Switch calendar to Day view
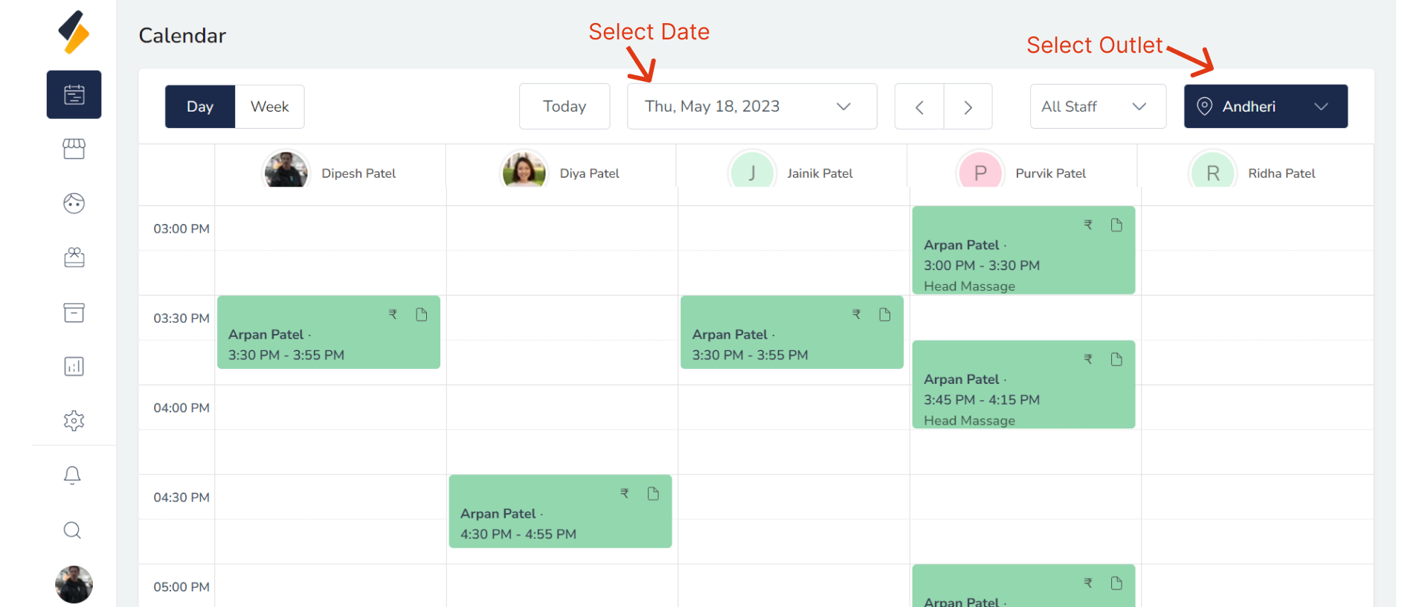 (200, 106)
